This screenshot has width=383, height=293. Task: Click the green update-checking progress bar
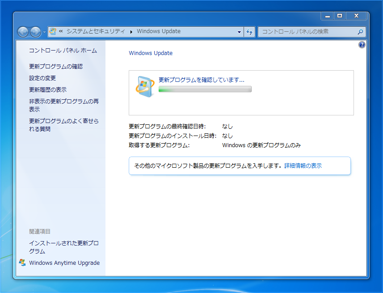tap(205, 89)
